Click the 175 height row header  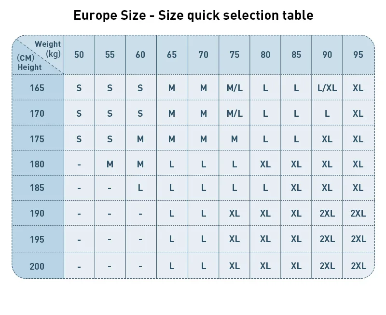pos(37,139)
